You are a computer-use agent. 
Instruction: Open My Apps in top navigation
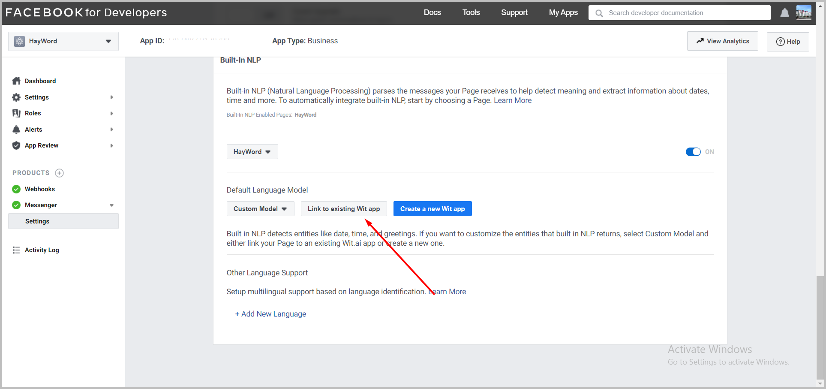coord(563,12)
